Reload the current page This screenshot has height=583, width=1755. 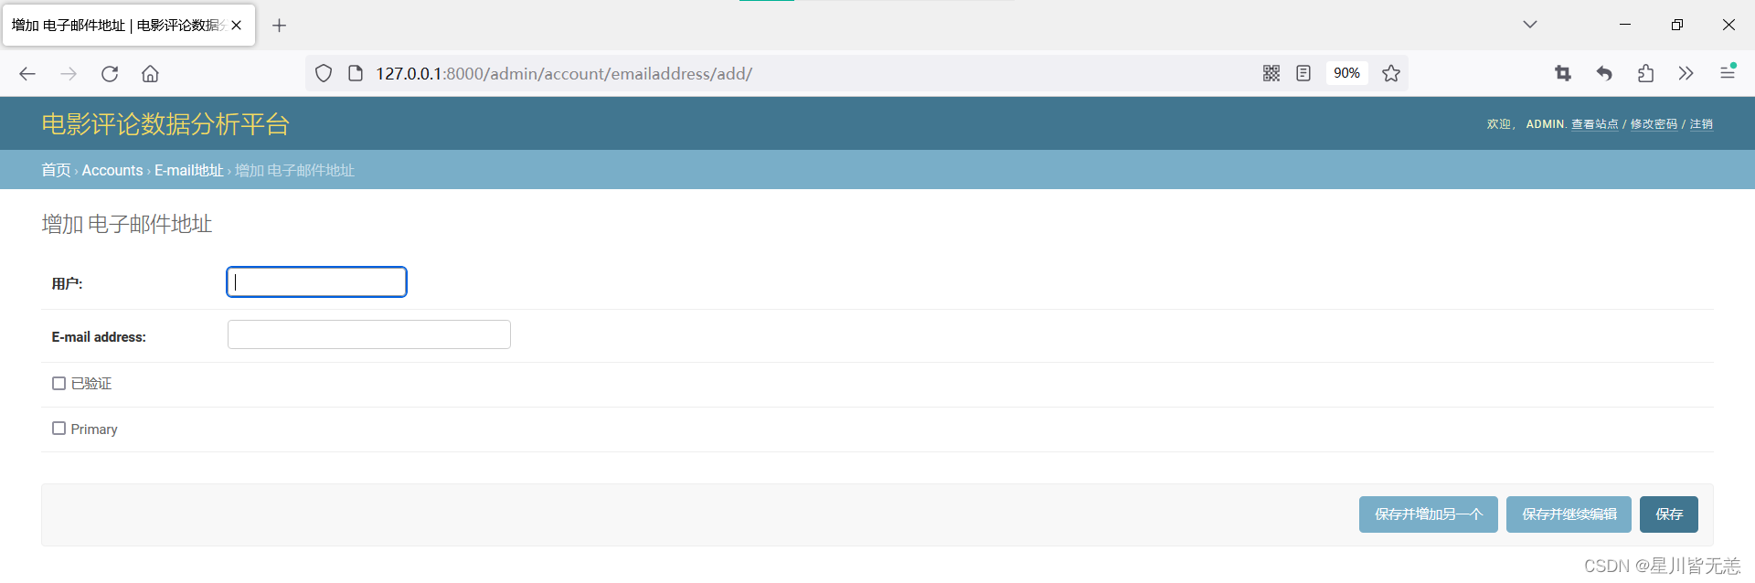(x=110, y=74)
